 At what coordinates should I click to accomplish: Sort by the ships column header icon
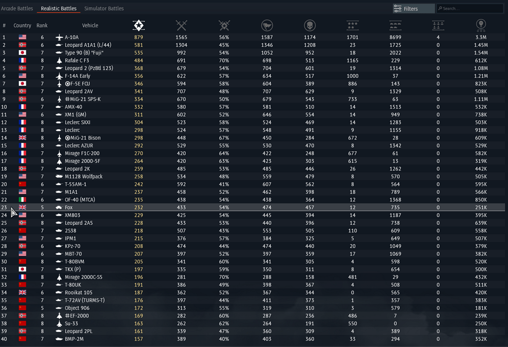pyautogui.click(x=437, y=25)
